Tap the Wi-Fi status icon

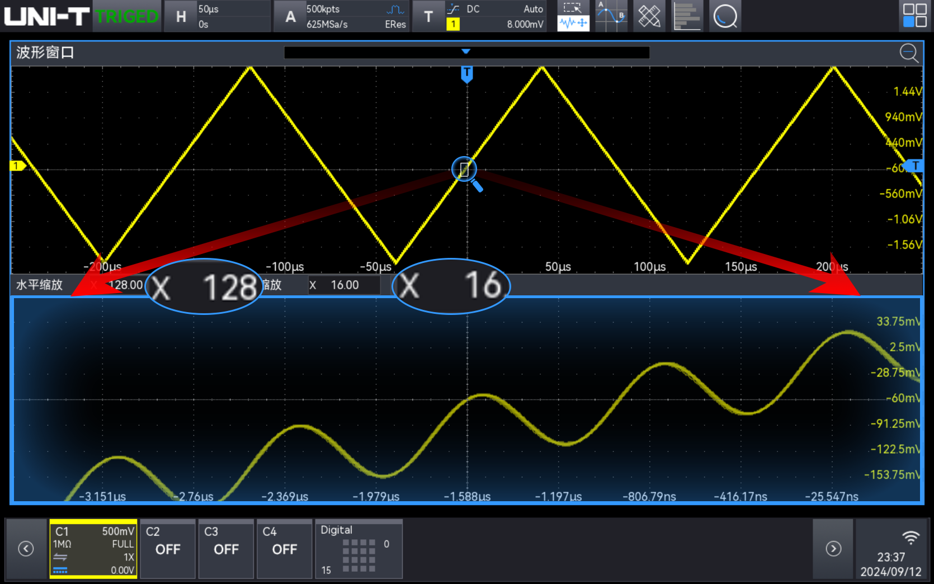click(911, 538)
